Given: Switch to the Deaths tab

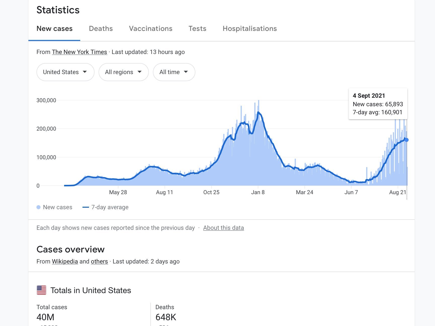Looking at the screenshot, I should click(x=101, y=29).
